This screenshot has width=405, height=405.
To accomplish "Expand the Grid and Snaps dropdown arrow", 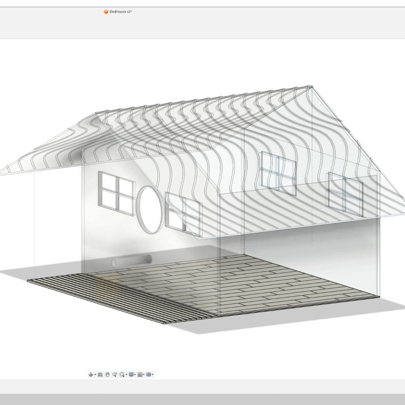I will point(144,374).
